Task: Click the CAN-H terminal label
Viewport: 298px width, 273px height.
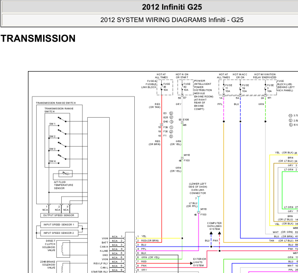Action: coord(104,247)
